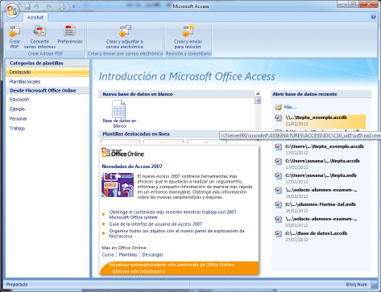The width and height of the screenshot is (381, 292).
Task: Click the help icon in ribbon corner
Action: coord(373,17)
